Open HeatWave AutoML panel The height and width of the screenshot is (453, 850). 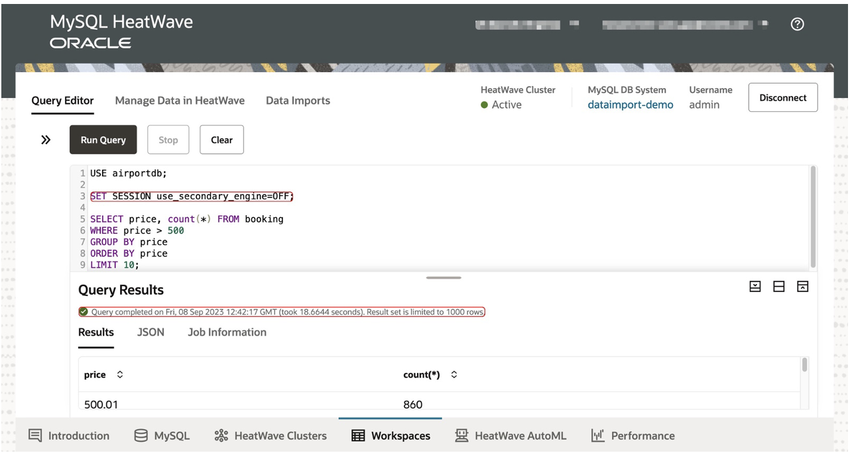tap(511, 435)
